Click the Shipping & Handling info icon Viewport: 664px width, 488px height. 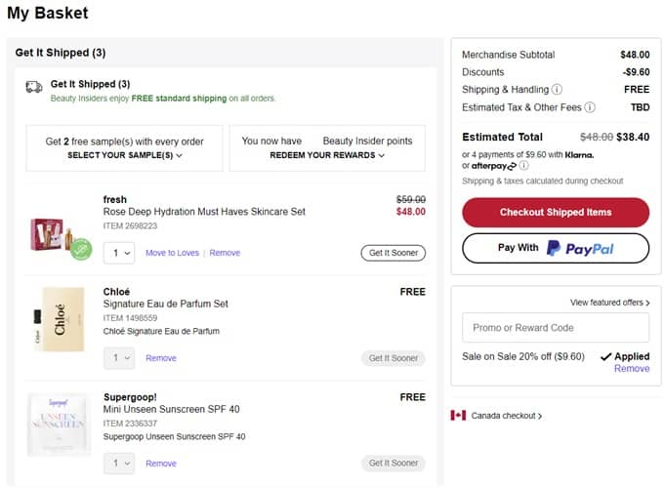coord(557,90)
